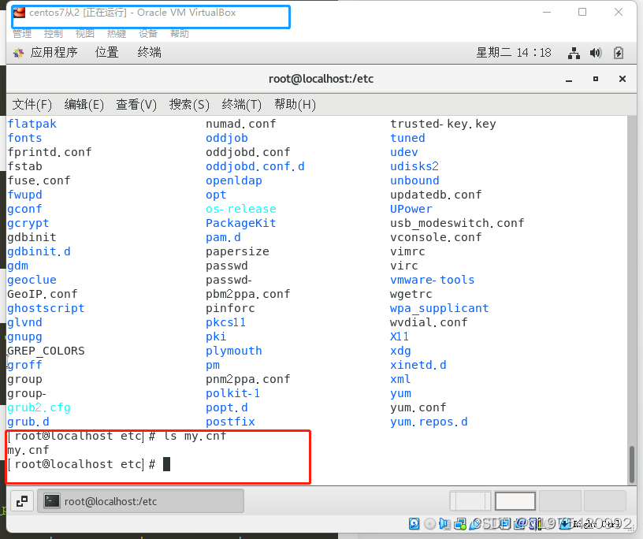Click the polkit-1 directory name
The image size is (643, 539).
[233, 393]
